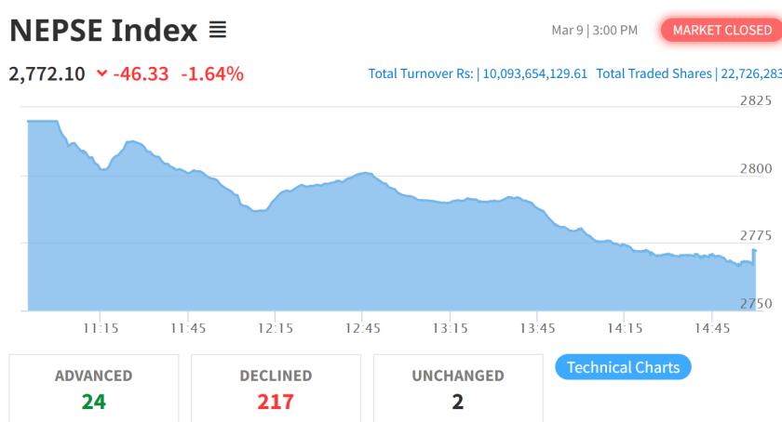Viewport: 782px width, 422px height.
Task: Click the red down arrow change indicator
Action: [x=101, y=73]
